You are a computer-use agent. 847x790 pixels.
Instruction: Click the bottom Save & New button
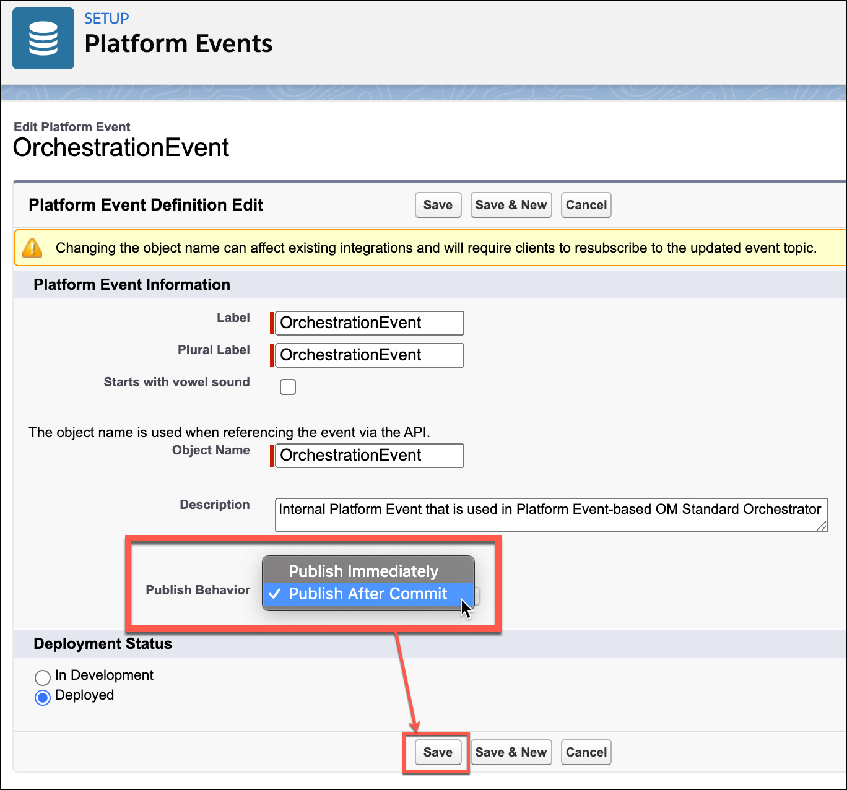[x=511, y=752]
